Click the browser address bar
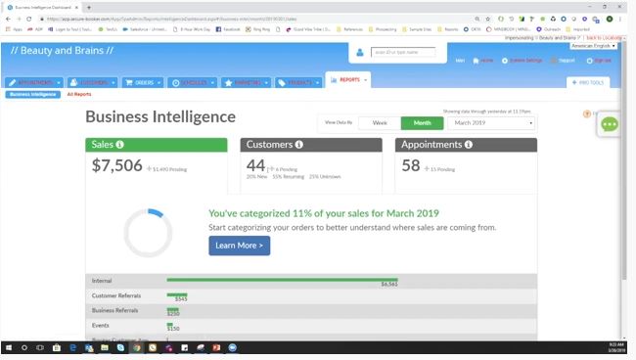Screen dimensions: 636x360 pos(255,19)
